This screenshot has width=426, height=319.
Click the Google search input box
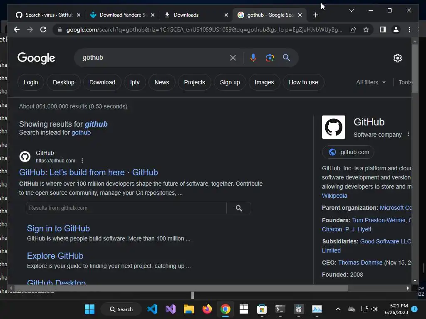pyautogui.click(x=155, y=57)
